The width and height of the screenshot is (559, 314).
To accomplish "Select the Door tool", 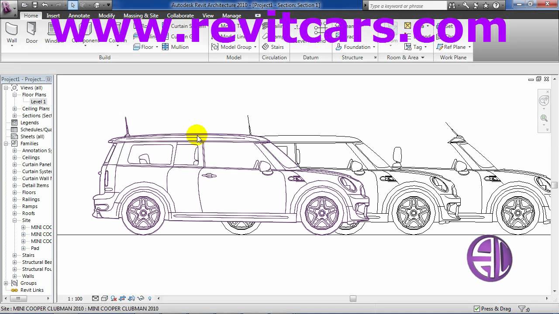I will click(31, 34).
